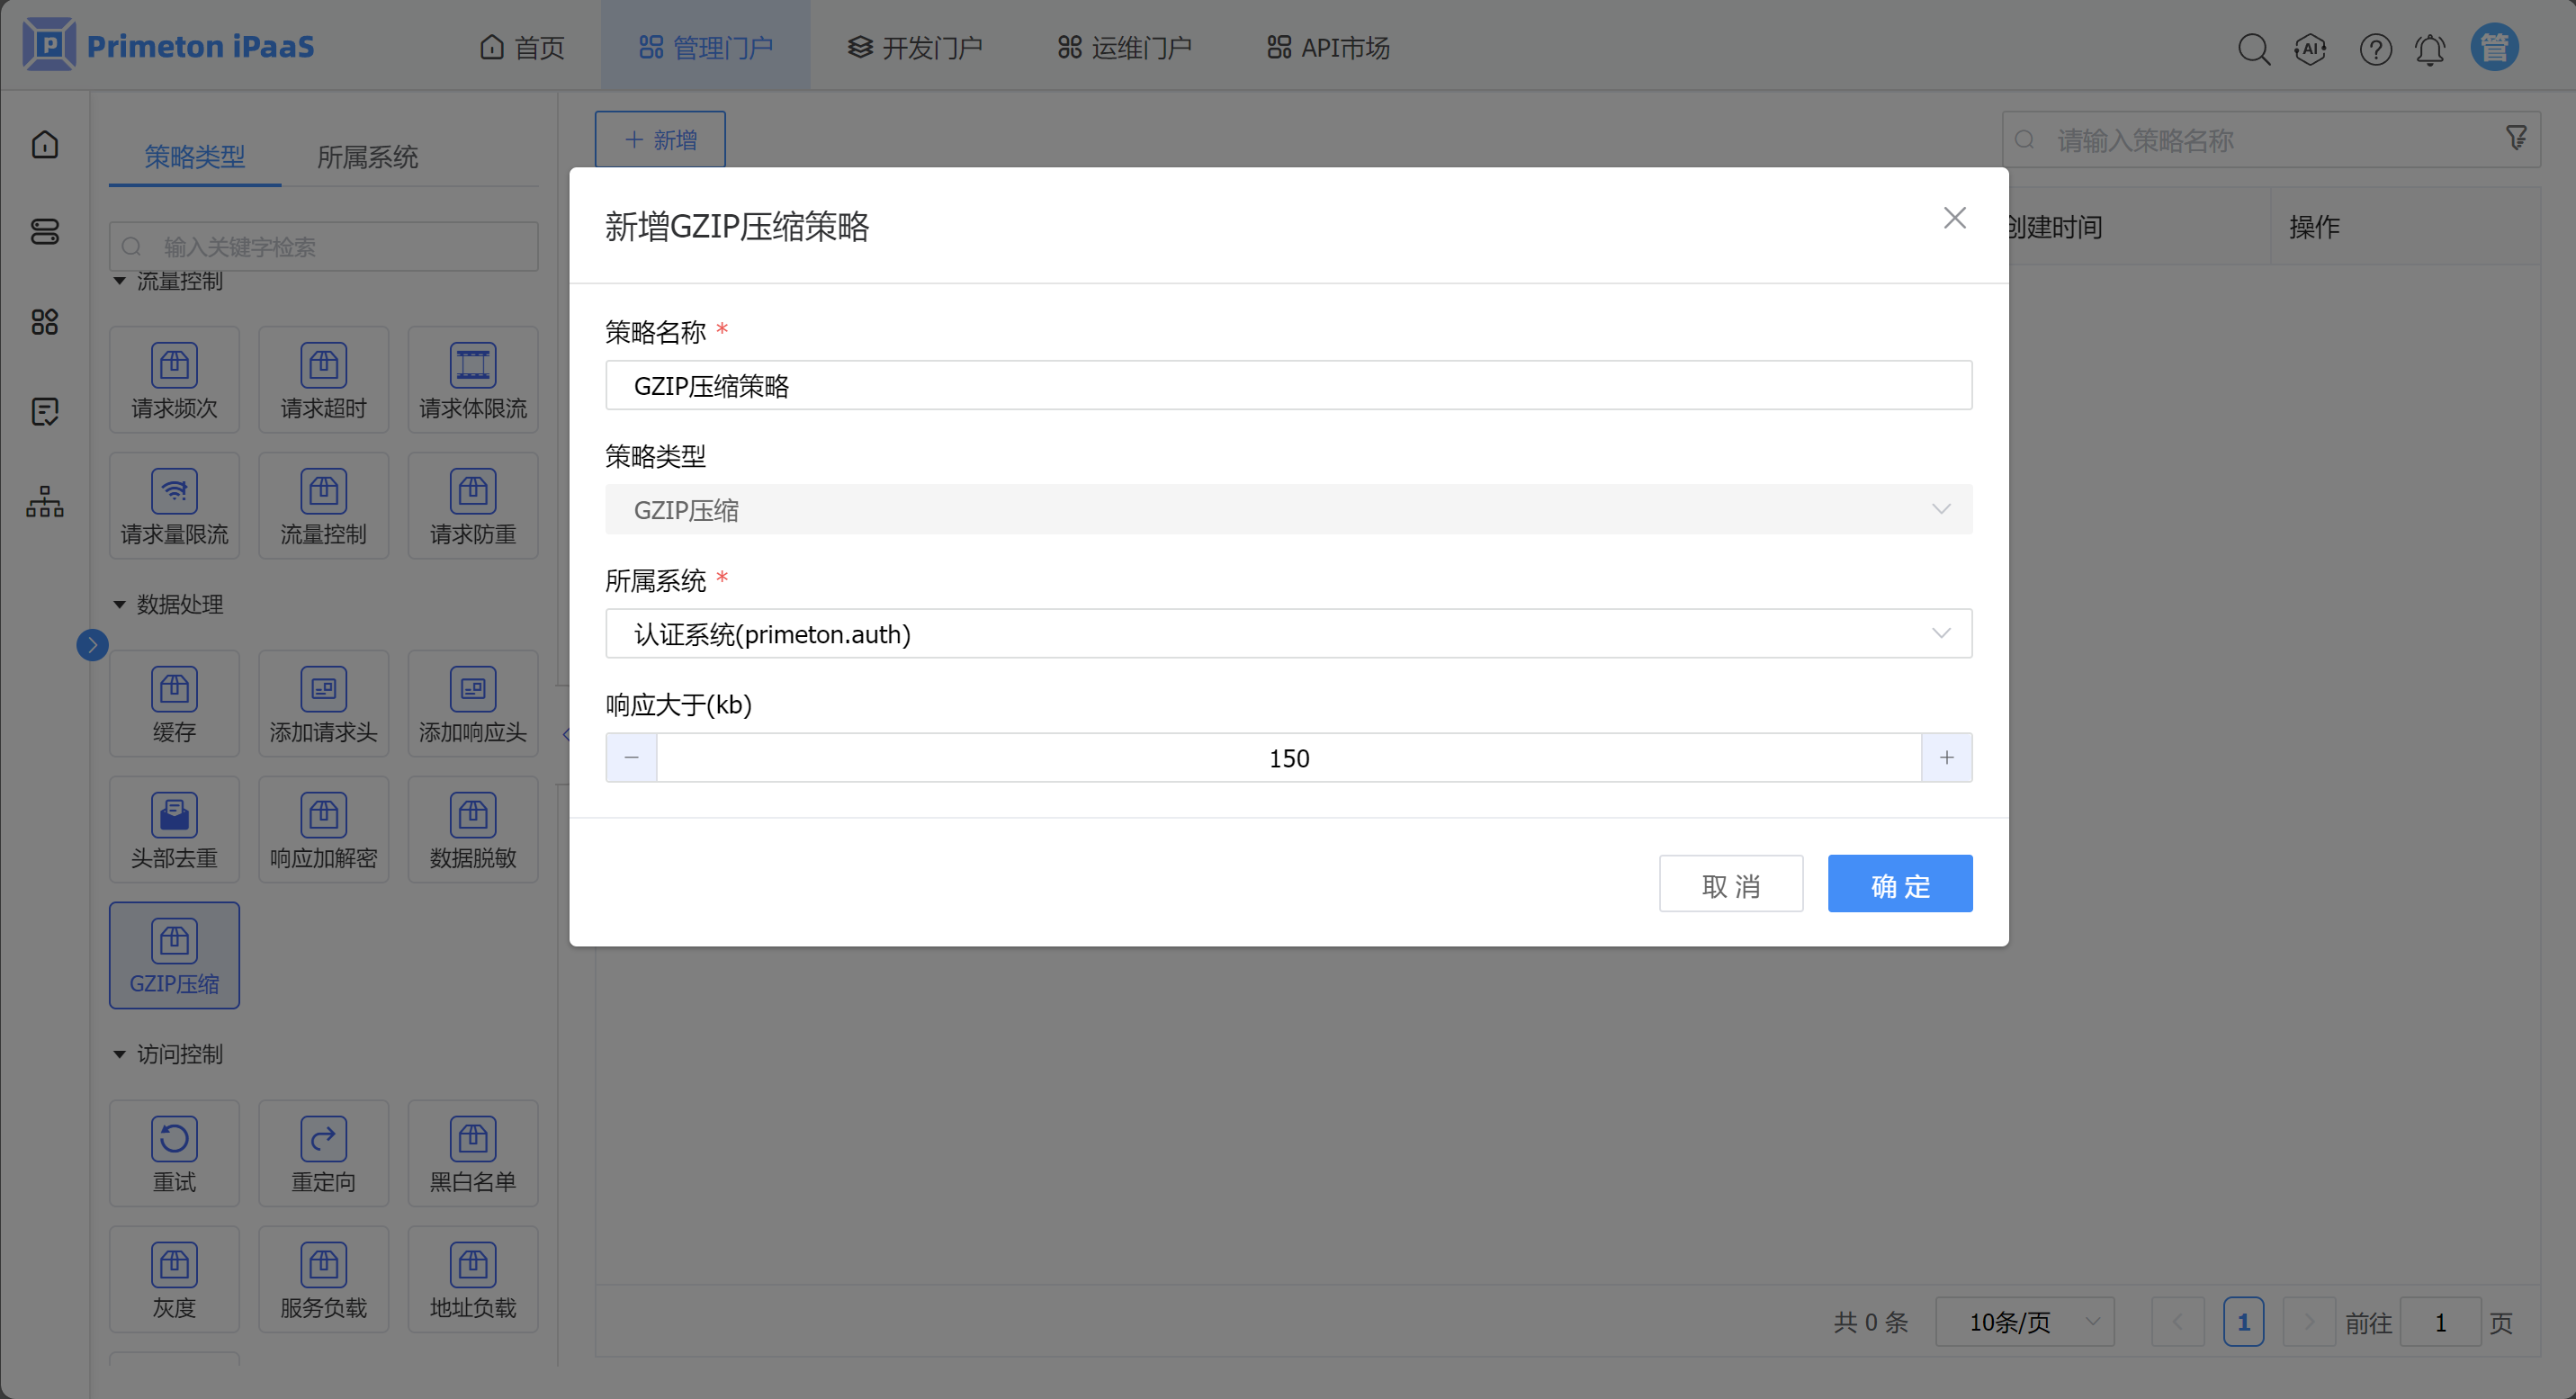
Task: Click the 策略名称 input field
Action: tap(1288, 386)
